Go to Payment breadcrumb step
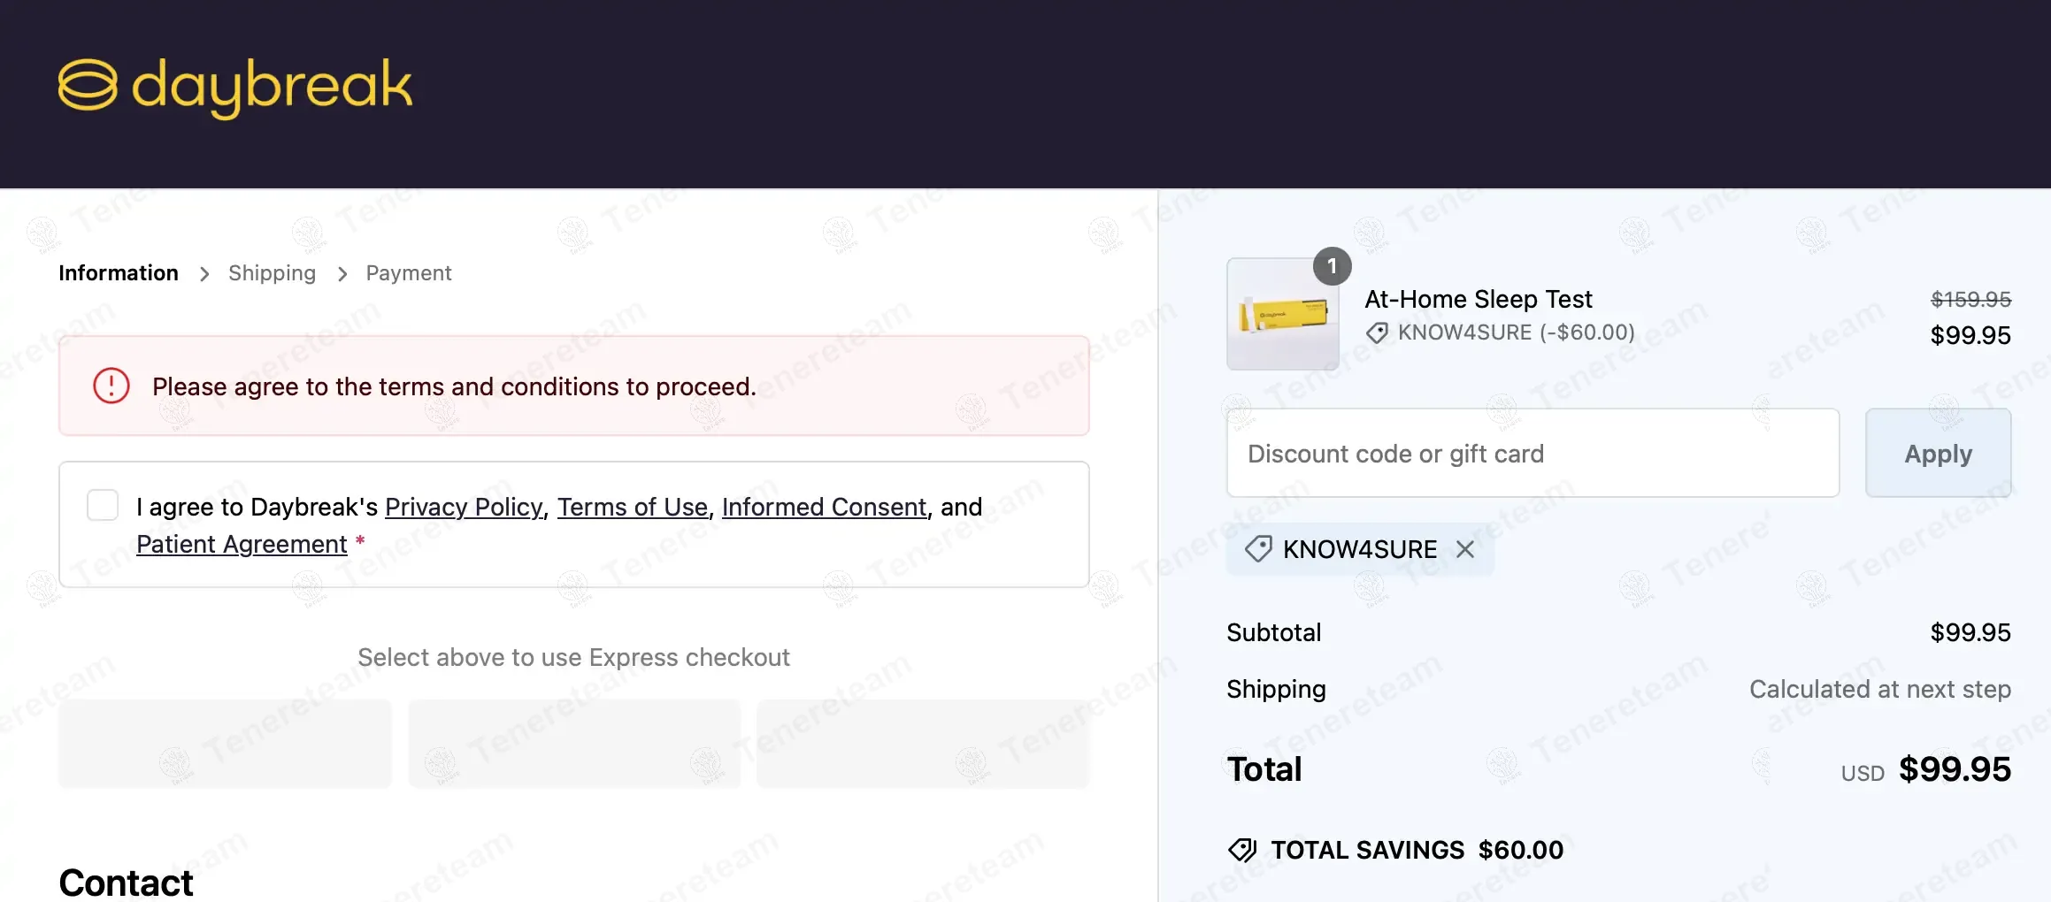Screen dimensions: 2051x902 (408, 273)
